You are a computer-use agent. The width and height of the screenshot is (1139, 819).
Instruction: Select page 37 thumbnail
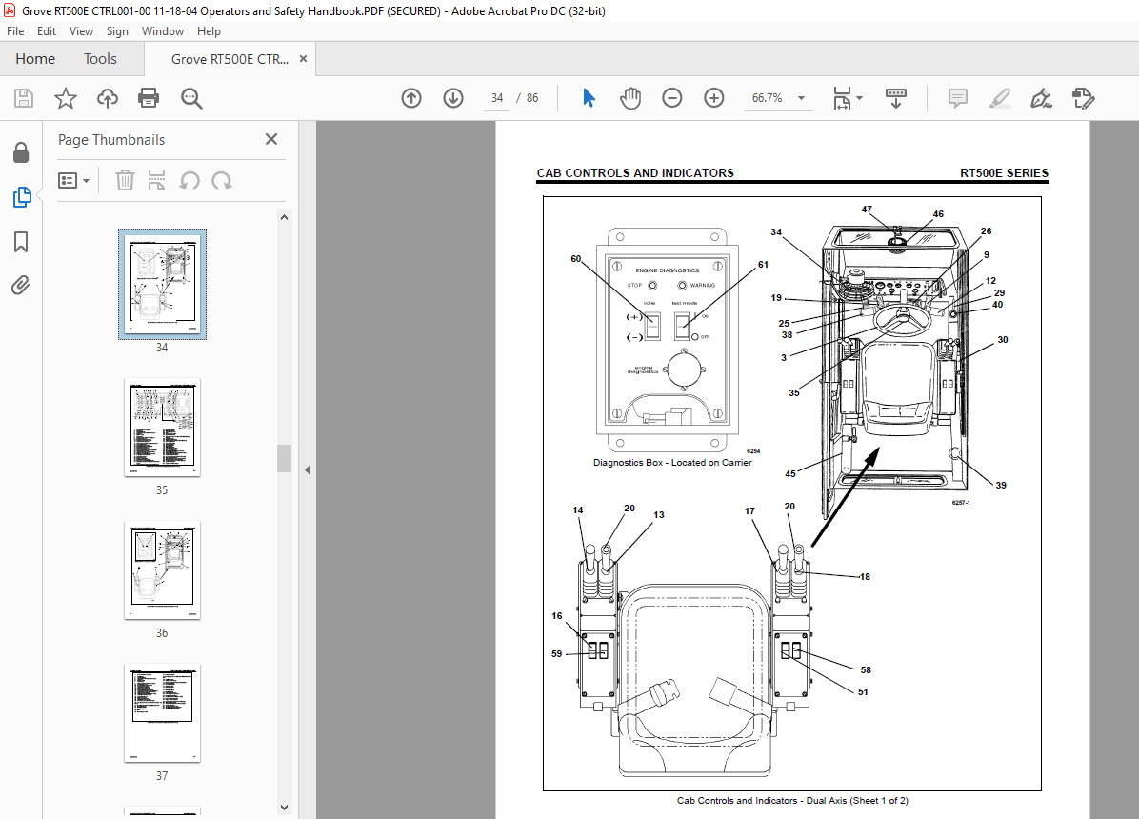(162, 713)
